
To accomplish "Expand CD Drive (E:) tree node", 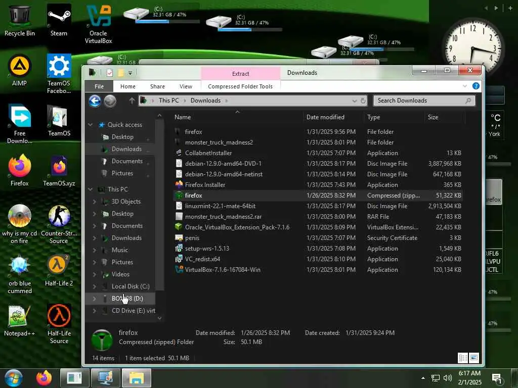I will point(95,311).
